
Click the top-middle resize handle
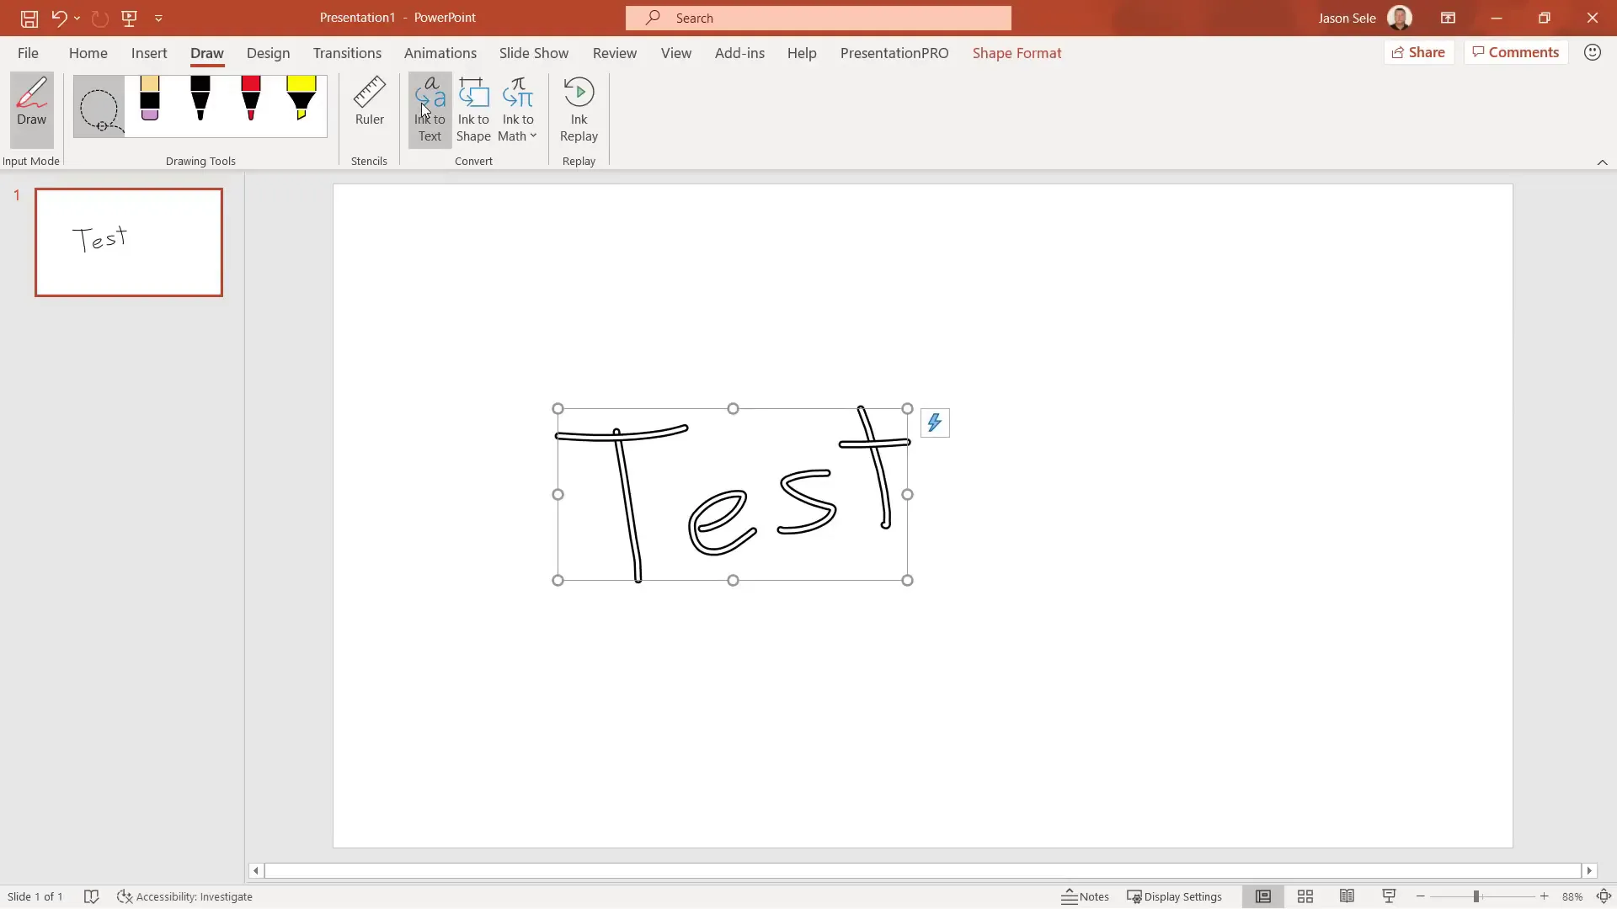point(733,408)
